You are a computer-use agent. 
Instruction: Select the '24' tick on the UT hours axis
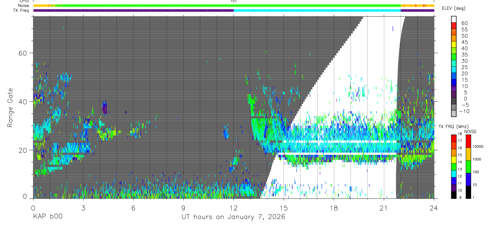pos(434,208)
